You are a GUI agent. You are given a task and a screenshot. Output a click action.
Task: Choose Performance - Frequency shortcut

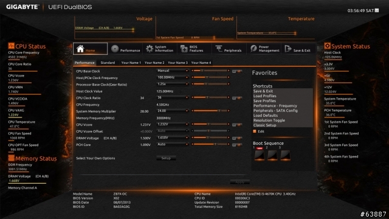click(x=275, y=105)
